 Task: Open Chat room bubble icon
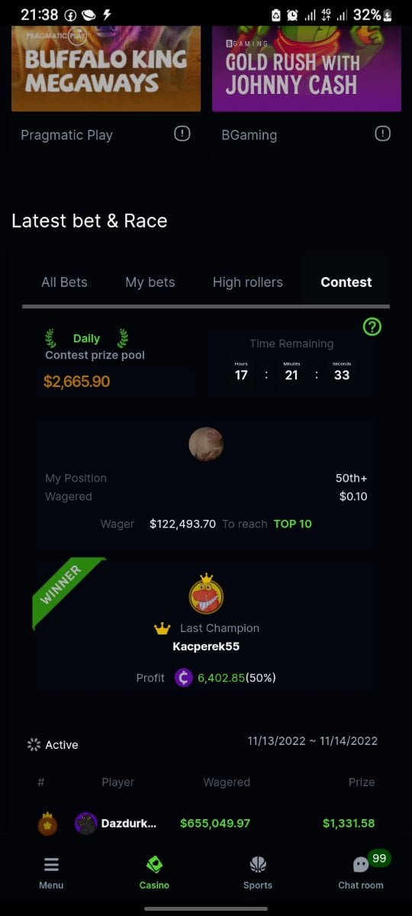[x=361, y=865]
